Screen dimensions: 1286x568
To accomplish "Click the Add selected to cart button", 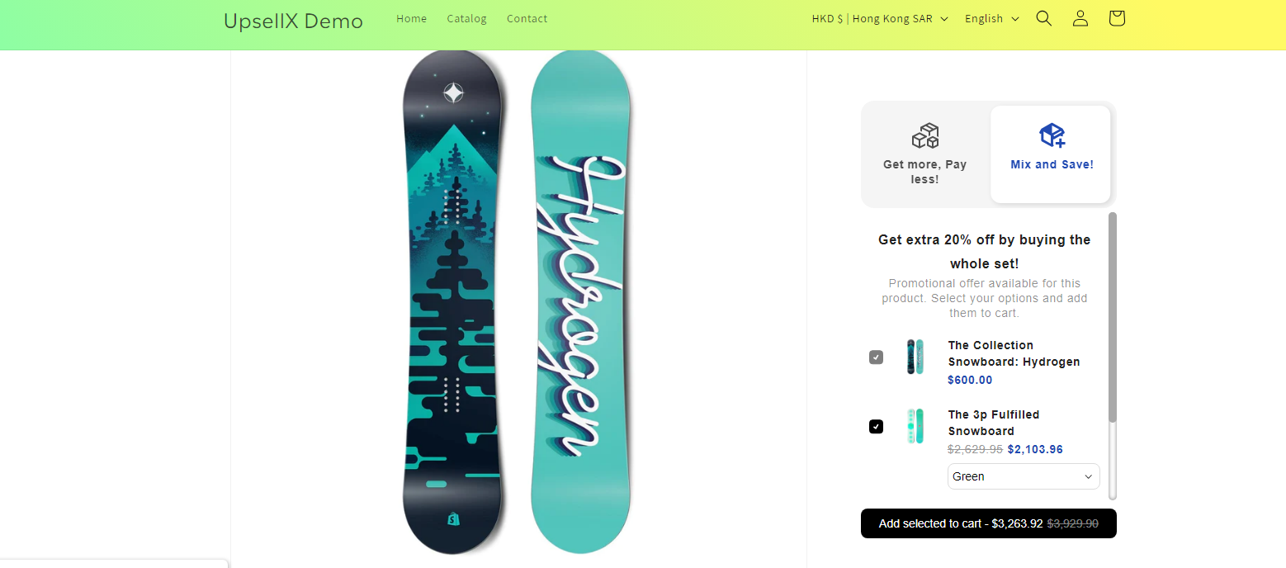I will 989,523.
